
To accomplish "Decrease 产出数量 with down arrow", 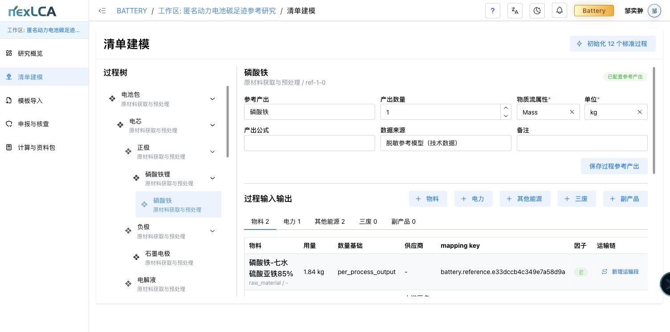I will tap(506, 116).
